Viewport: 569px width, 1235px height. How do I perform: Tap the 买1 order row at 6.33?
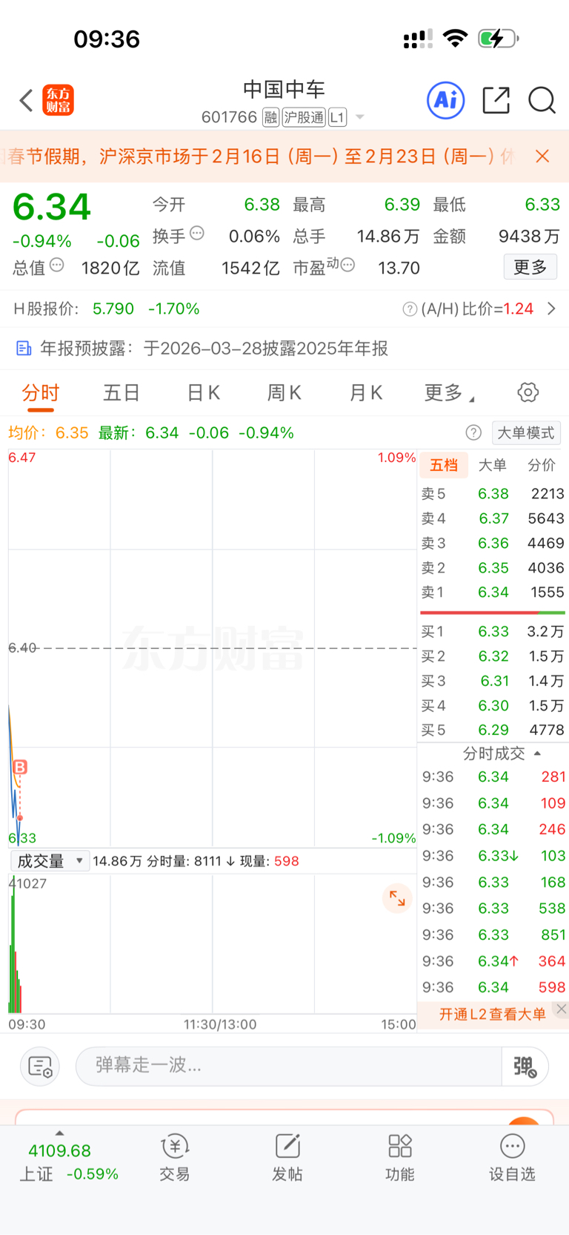tap(493, 631)
